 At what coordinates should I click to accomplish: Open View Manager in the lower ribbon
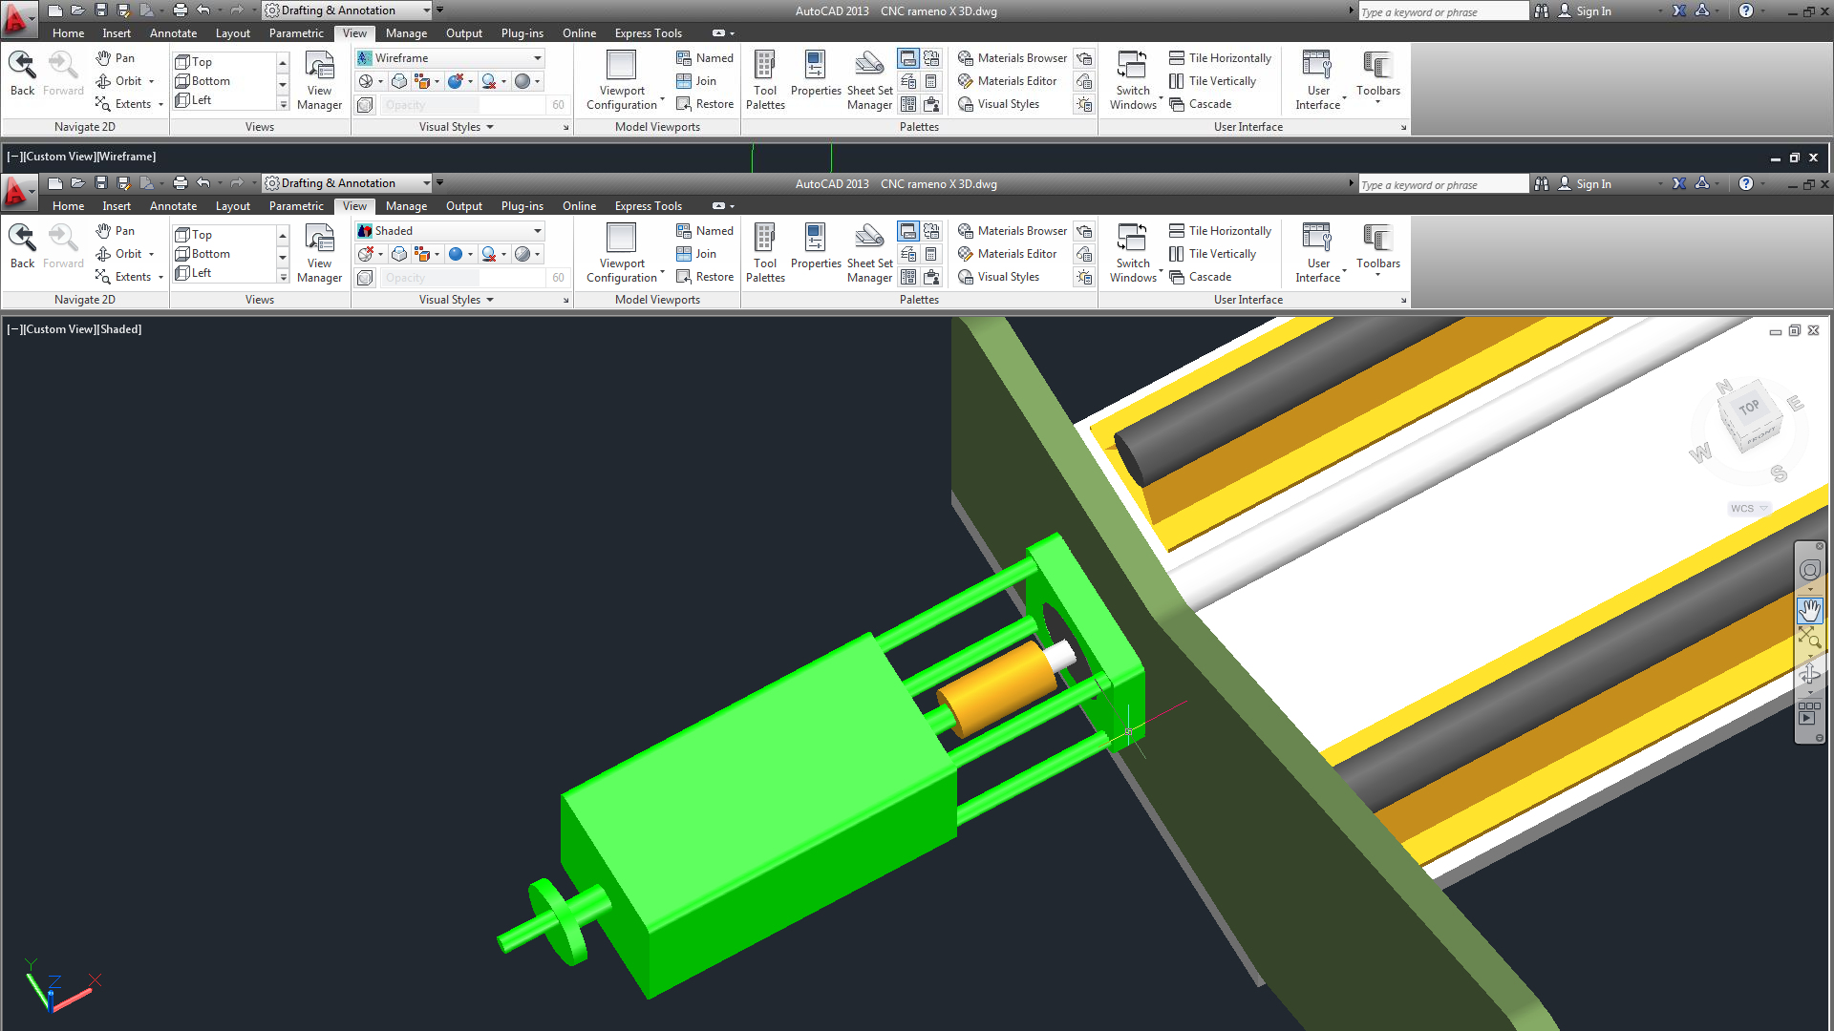tap(319, 253)
